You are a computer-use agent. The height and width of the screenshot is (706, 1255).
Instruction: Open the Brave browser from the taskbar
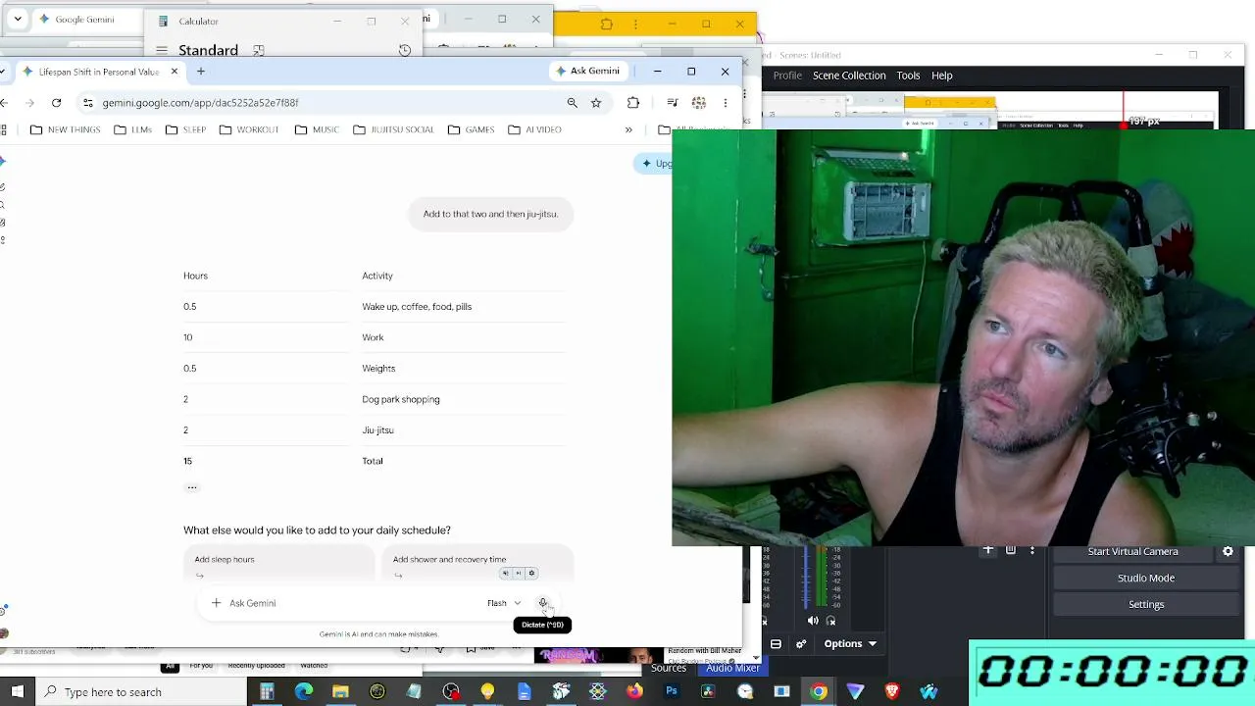(x=892, y=692)
